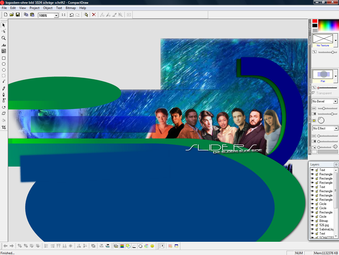Screen dimensions: 339x255
Task: Click the transparency amount slider
Action: pyautogui.click(x=327, y=88)
